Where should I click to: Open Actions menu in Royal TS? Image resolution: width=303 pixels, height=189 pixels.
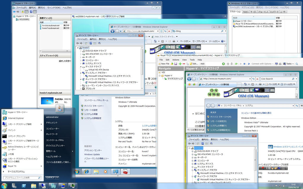pos(176,60)
